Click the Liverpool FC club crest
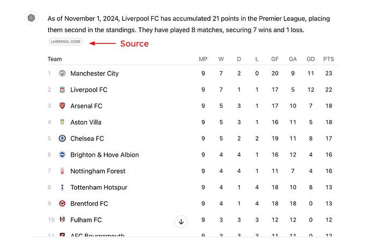 pyautogui.click(x=62, y=90)
